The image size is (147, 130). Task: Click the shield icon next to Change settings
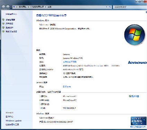[x=130, y=96]
